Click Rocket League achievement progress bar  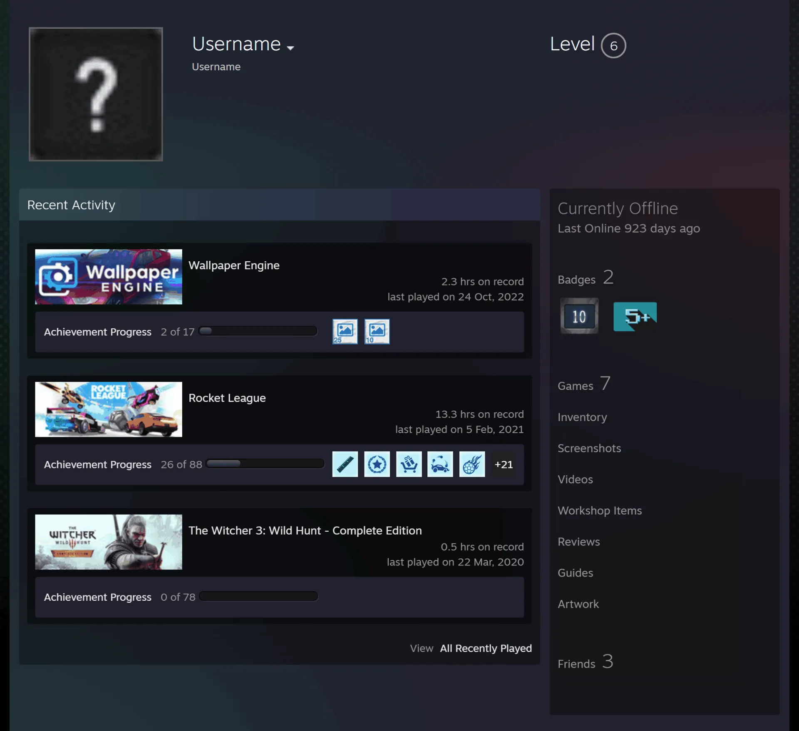265,464
